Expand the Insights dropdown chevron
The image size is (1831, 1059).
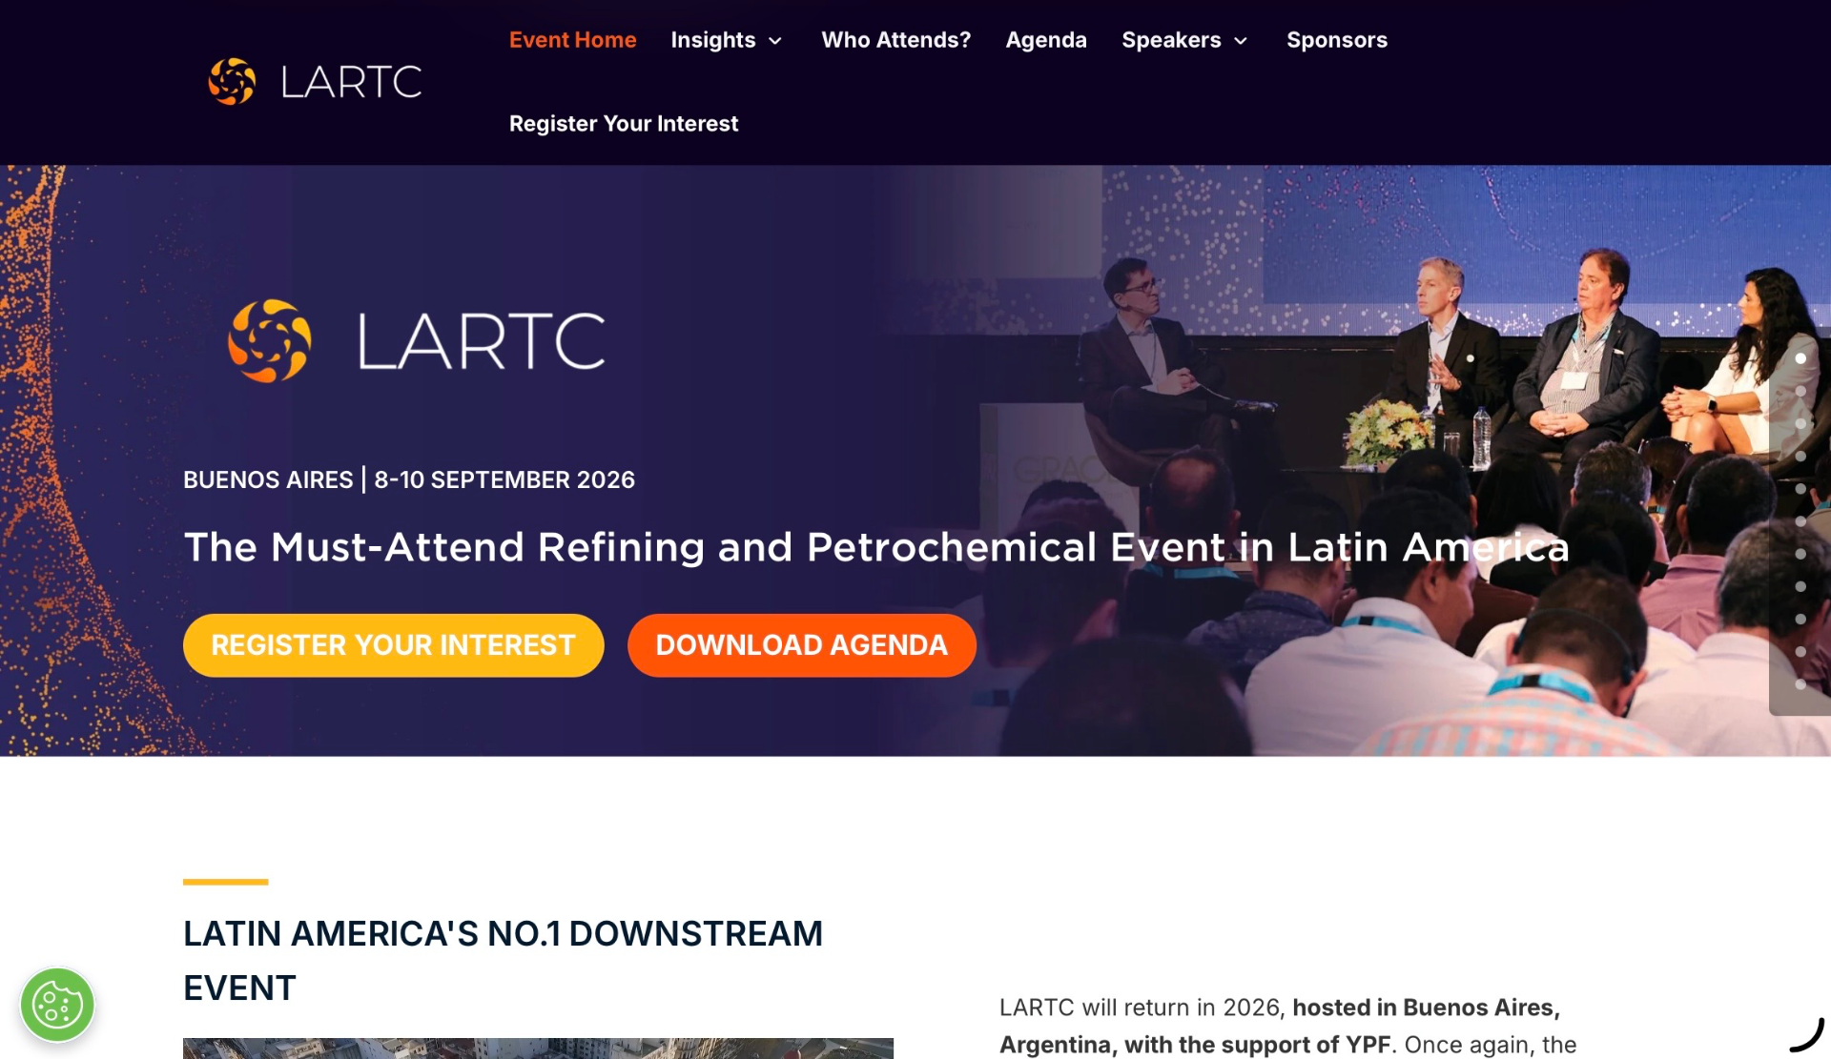[775, 41]
